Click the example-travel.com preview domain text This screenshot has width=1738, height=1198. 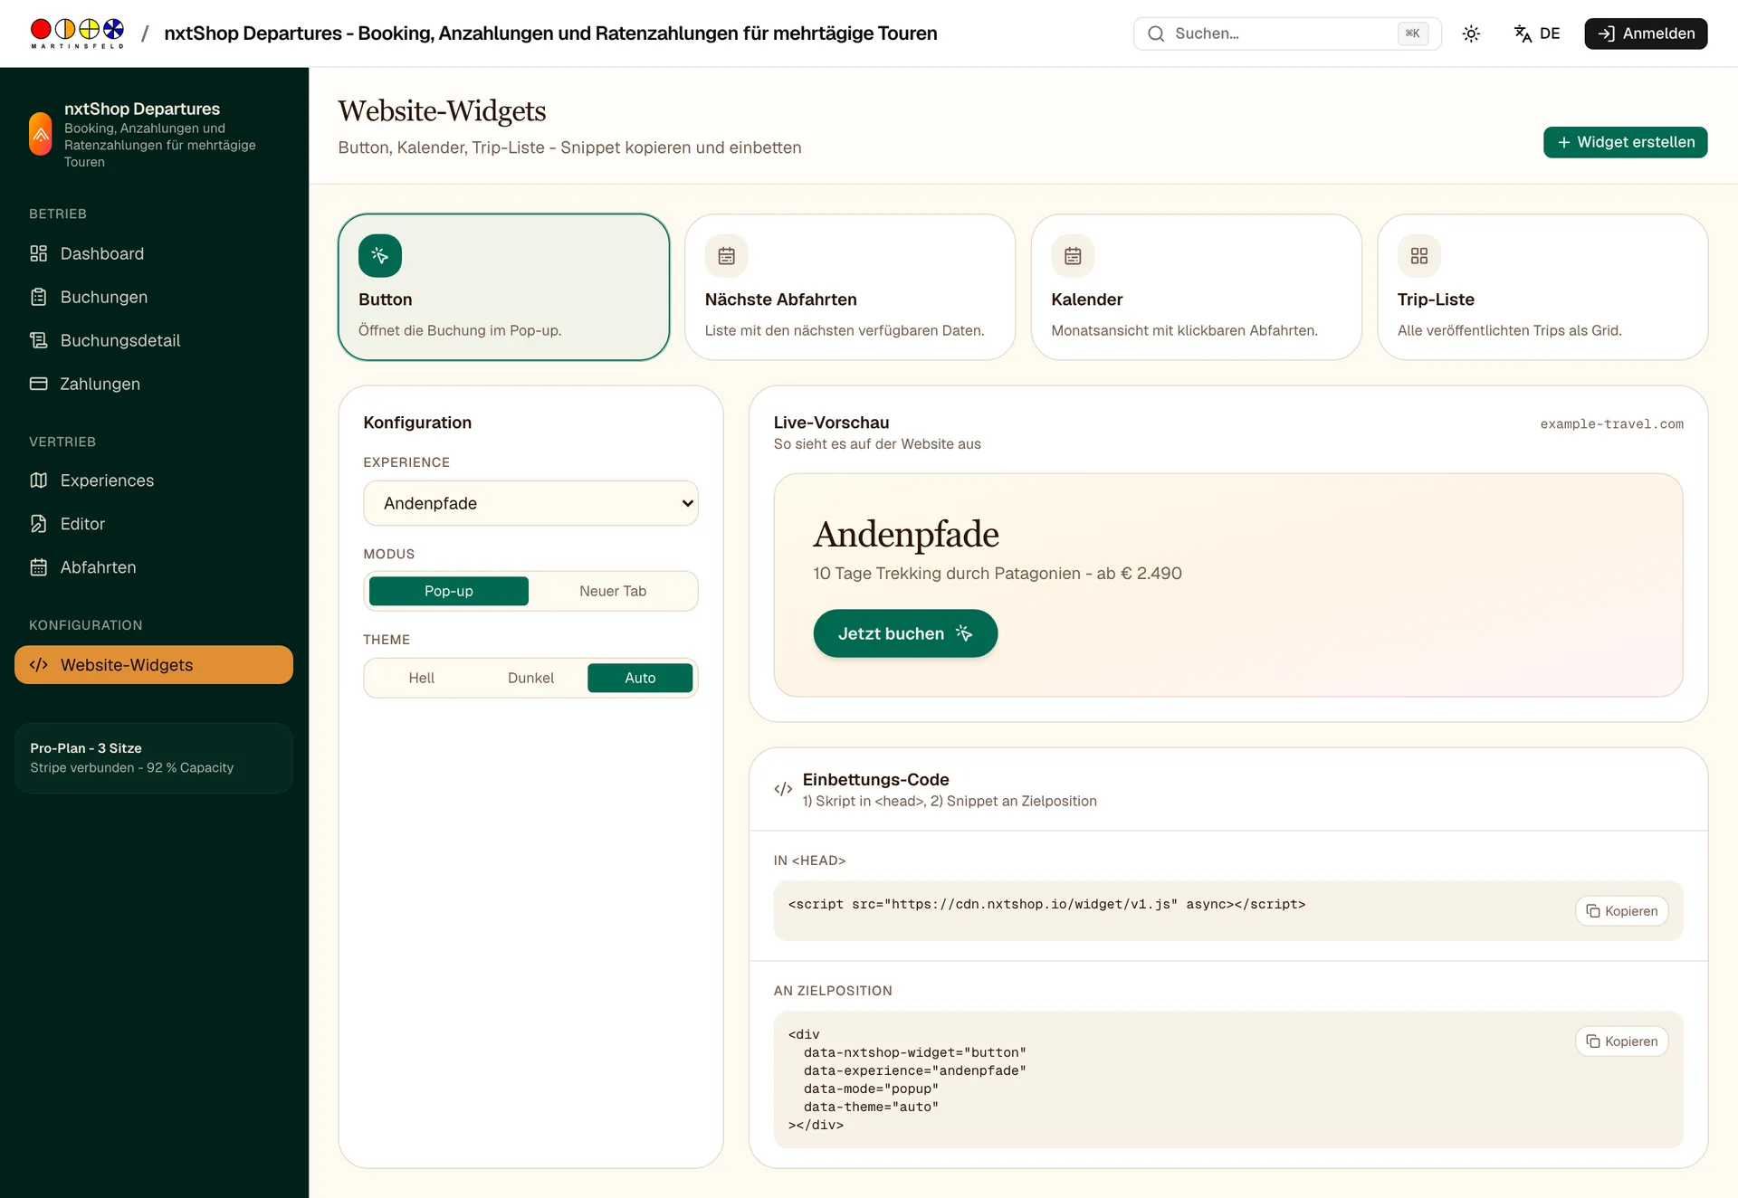[x=1612, y=424]
